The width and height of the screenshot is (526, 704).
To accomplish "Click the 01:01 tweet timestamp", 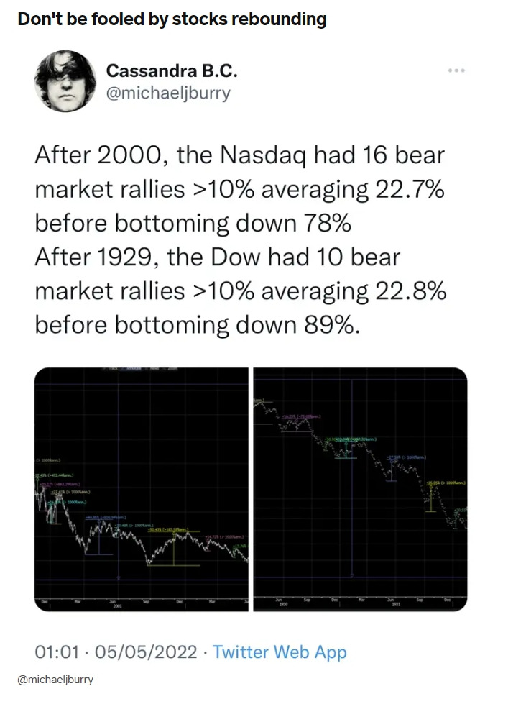I will click(x=57, y=652).
